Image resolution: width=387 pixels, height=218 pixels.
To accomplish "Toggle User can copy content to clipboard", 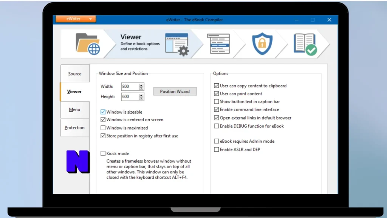I will (x=217, y=86).
